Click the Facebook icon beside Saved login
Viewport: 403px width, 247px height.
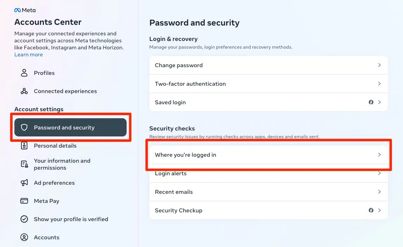[371, 102]
